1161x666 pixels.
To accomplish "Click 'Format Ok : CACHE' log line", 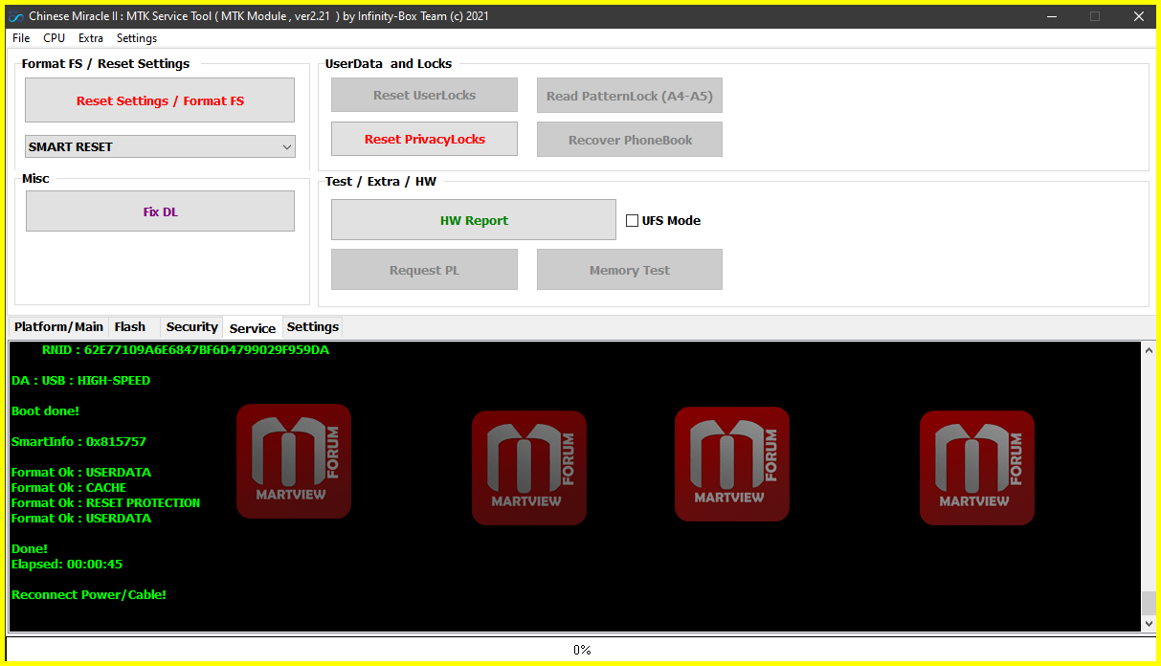I will tap(69, 488).
